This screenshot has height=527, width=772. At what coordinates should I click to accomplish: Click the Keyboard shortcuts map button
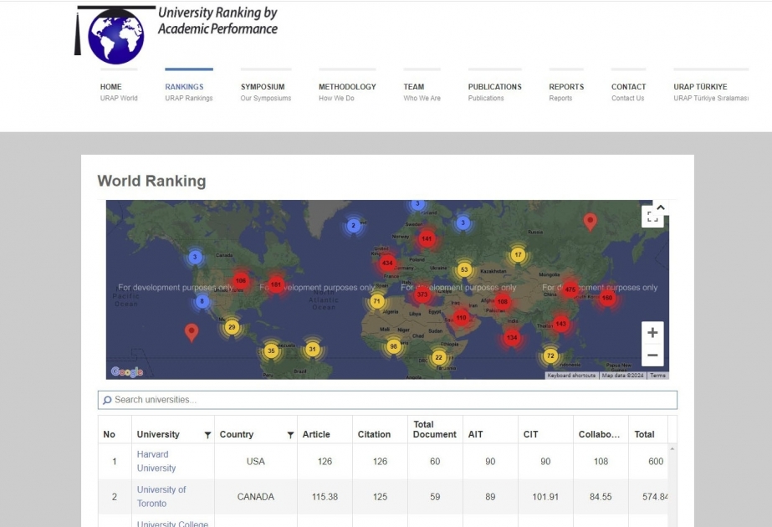571,376
